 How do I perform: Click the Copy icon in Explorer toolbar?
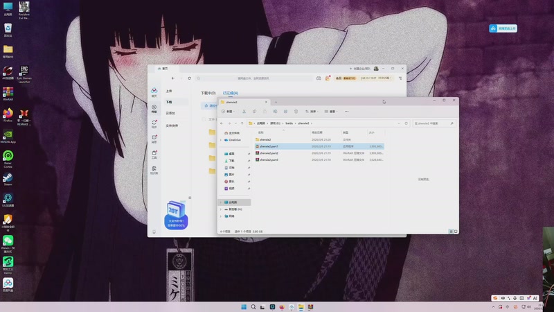pos(254,112)
